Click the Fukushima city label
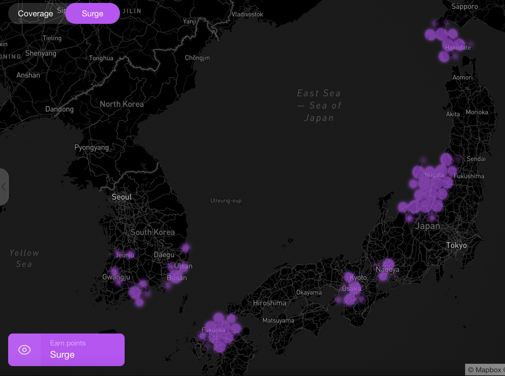The width and height of the screenshot is (505, 376). click(x=469, y=176)
